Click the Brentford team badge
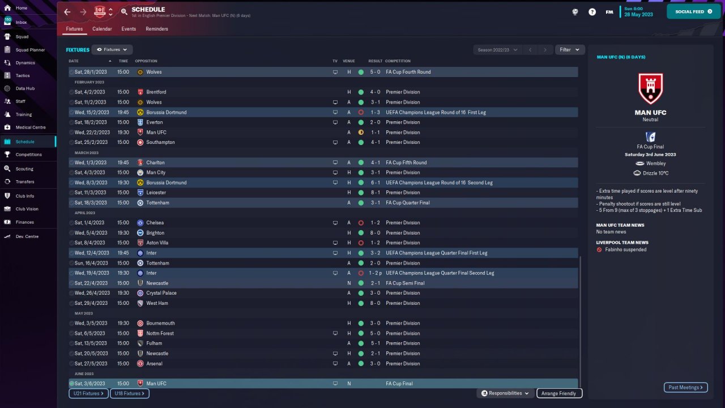Viewport: 725px width, 408px height. coord(140,92)
